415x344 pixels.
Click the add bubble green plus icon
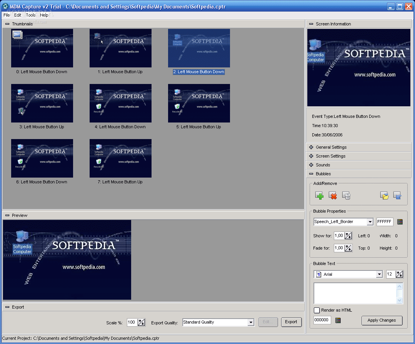[320, 196]
